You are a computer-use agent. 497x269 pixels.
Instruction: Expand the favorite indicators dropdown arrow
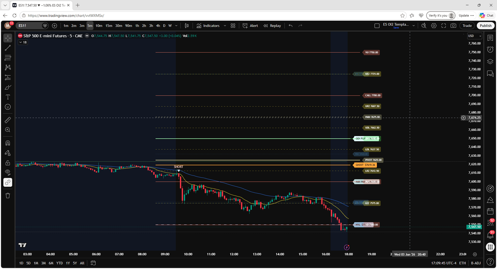coord(225,26)
